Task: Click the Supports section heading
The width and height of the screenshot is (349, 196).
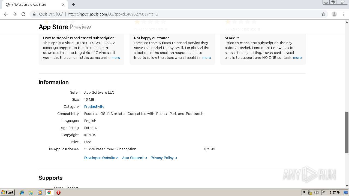Action: pos(51,178)
